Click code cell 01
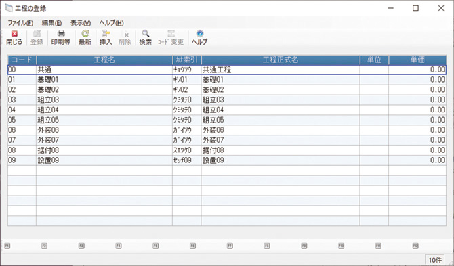The image size is (454, 266). click(x=22, y=80)
